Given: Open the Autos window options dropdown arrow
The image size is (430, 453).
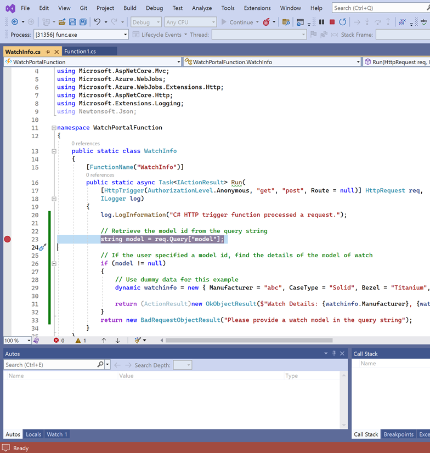Looking at the screenshot, I should (x=326, y=353).
